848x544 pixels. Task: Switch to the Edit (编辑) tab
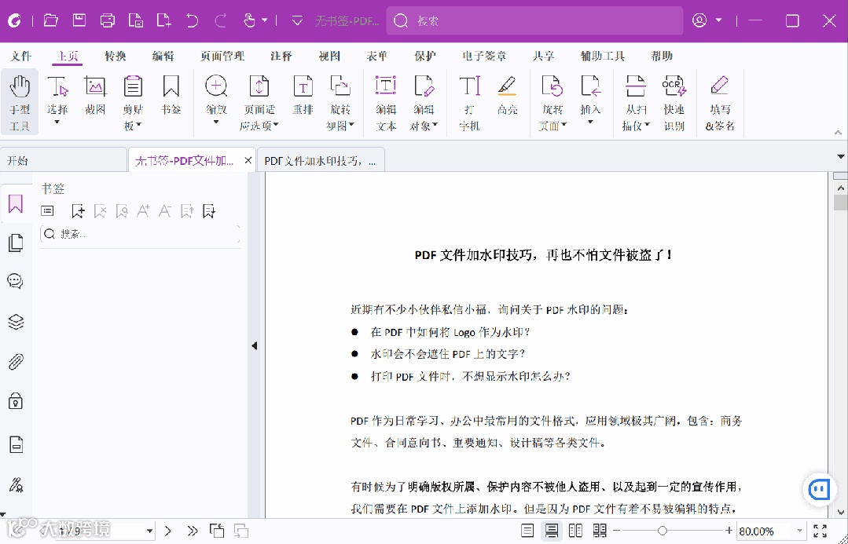pyautogui.click(x=163, y=56)
